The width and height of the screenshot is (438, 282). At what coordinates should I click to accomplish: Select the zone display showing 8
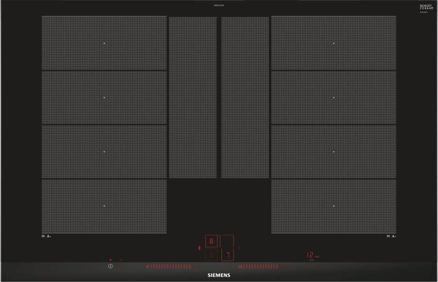pyautogui.click(x=211, y=241)
